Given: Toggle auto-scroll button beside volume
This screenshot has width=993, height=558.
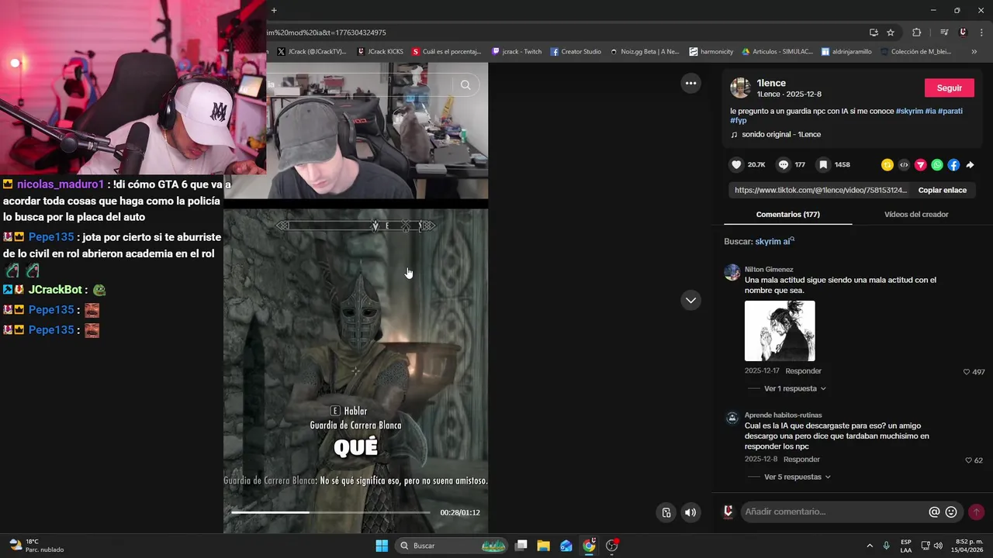Looking at the screenshot, I should click(x=666, y=512).
